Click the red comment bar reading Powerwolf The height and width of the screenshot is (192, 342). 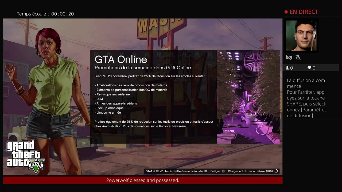click(143, 180)
